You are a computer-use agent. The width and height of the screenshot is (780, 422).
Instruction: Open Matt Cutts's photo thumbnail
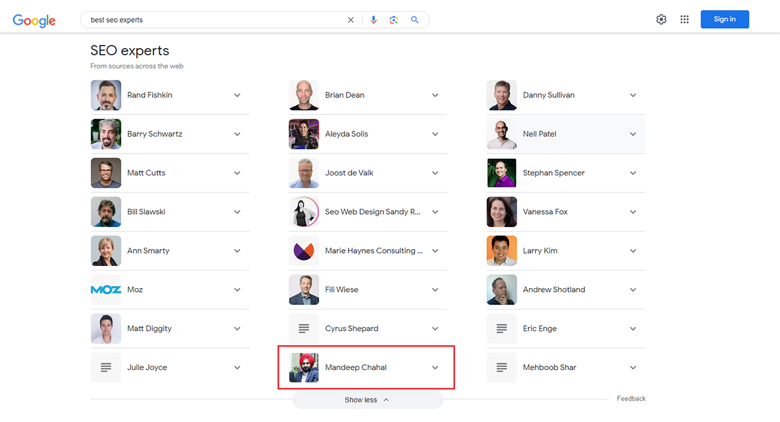[x=106, y=173]
